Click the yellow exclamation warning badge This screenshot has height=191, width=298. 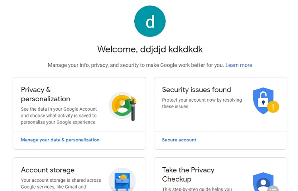click(x=273, y=107)
